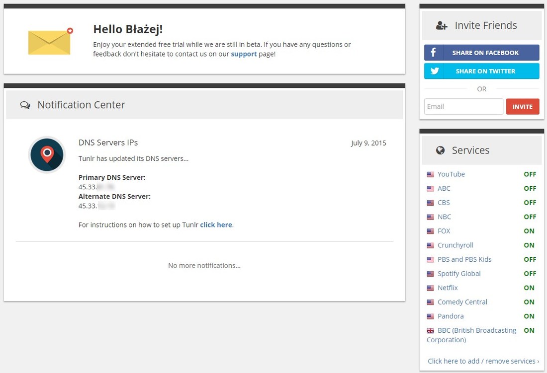This screenshot has width=547, height=373.
Task: Open the NBC service link
Action: (445, 217)
